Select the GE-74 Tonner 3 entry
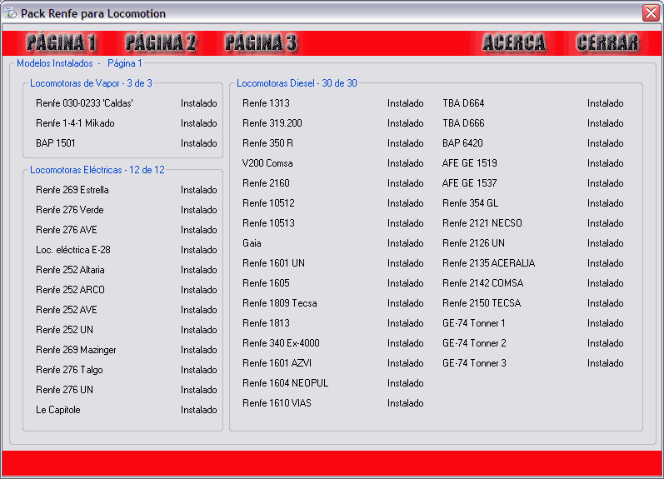The height and width of the screenshot is (479, 664). point(474,363)
